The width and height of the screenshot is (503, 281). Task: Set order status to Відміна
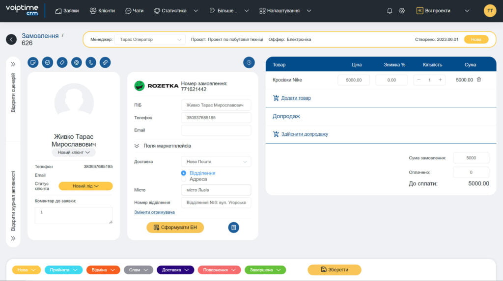(103, 270)
